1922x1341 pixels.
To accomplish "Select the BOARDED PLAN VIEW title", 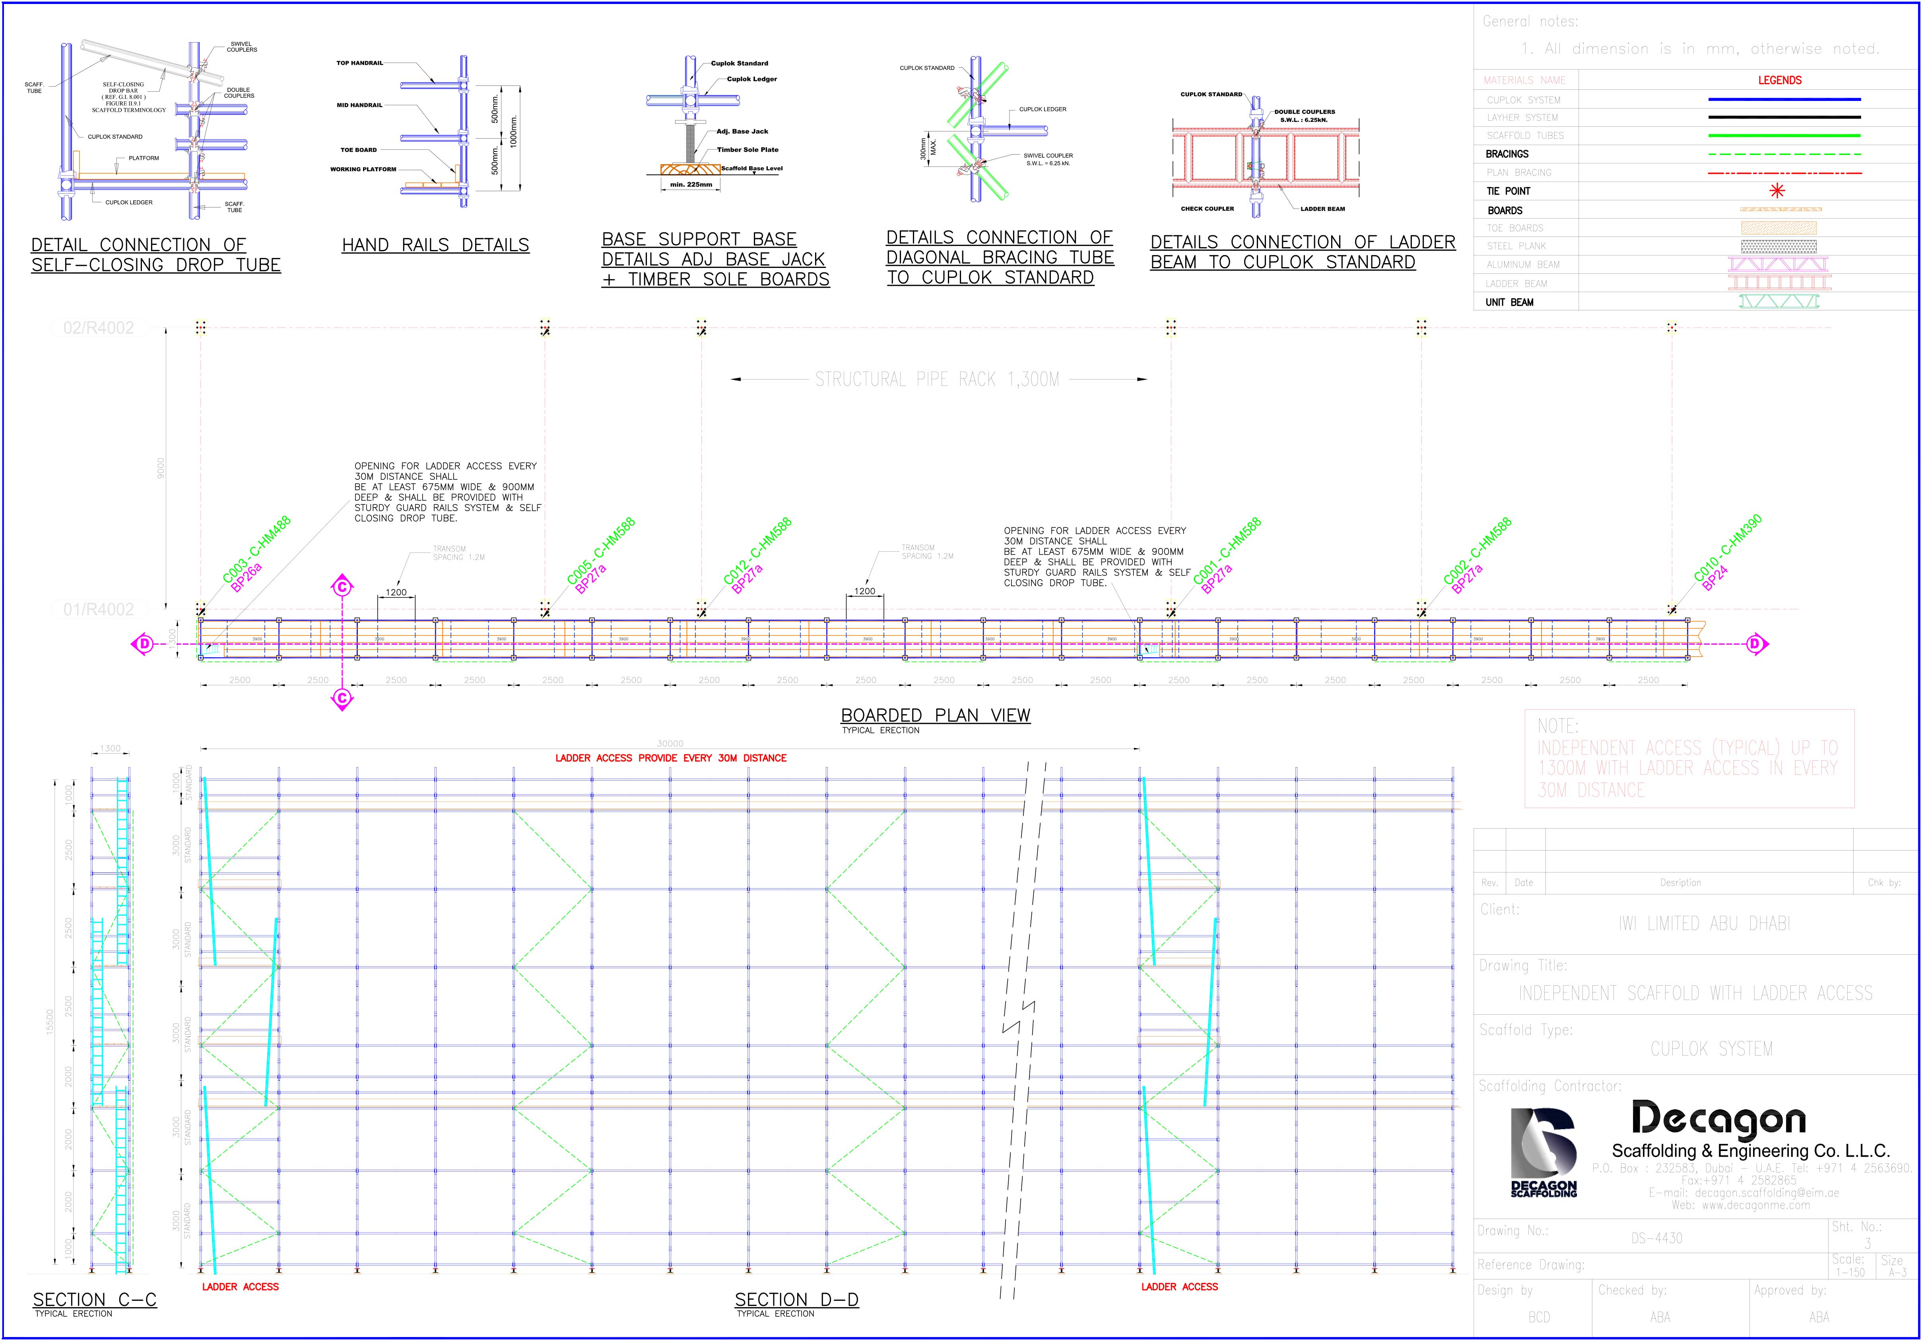I will coord(935,715).
